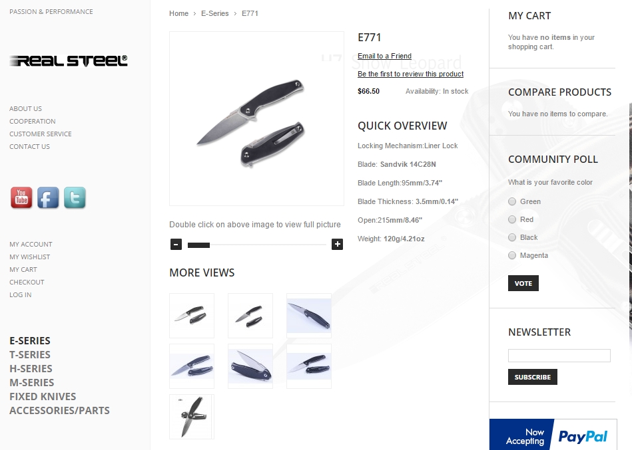Focus the newsletter email input field
Viewport: 632px width, 450px height.
(559, 356)
